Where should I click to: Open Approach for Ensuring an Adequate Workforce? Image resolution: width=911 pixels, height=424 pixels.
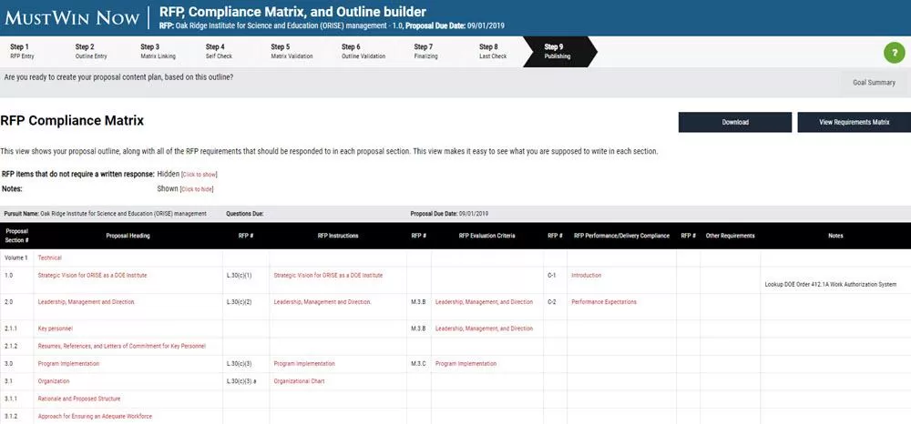[x=94, y=416]
